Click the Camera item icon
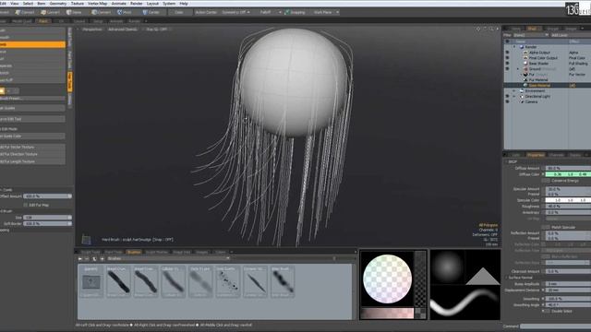Screen dimensions: 591x332 tap(521, 101)
